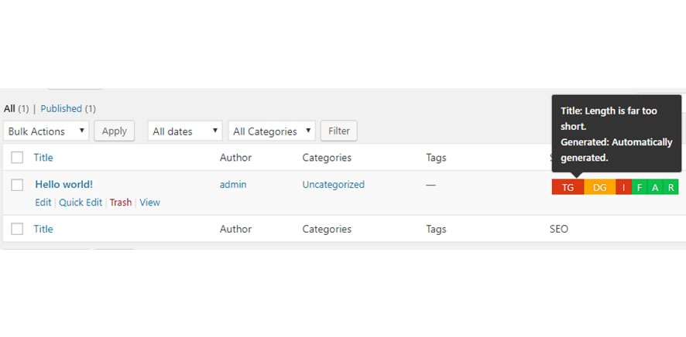Screen dimensions: 686x337
Task: Click the orange DG SEO indicator
Action: click(599, 187)
